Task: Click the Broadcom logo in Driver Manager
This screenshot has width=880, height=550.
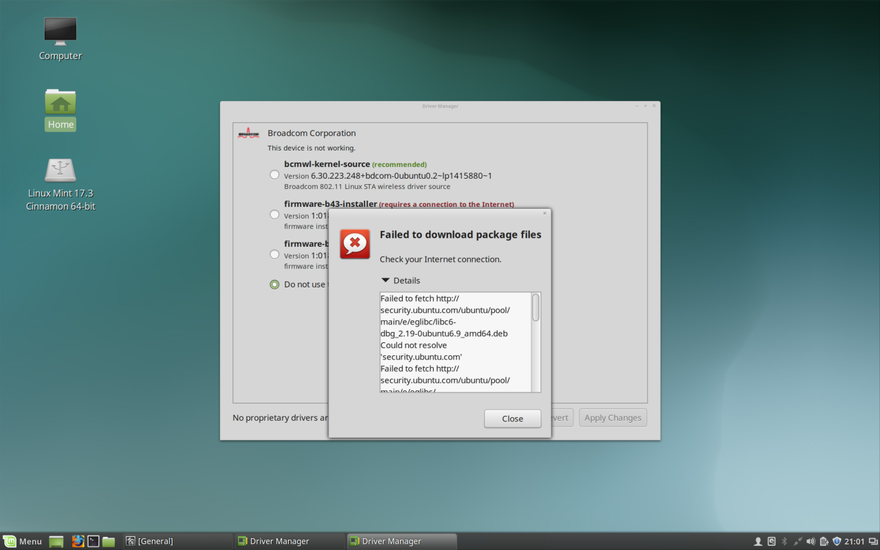Action: tap(248, 133)
